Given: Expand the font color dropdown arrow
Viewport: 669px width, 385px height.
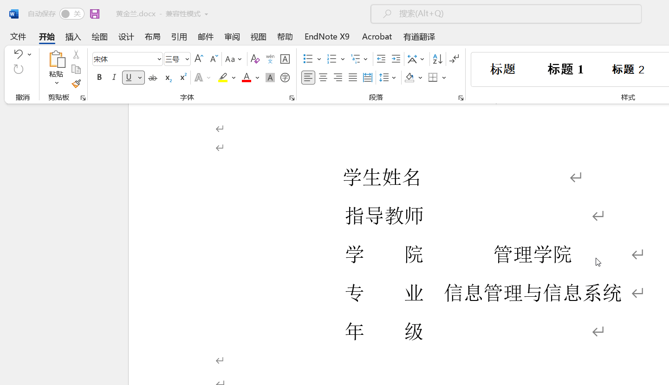Looking at the screenshot, I should pyautogui.click(x=257, y=77).
